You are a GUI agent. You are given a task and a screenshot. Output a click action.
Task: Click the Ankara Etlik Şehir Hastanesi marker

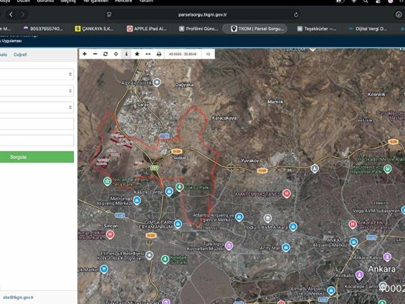[352, 224]
